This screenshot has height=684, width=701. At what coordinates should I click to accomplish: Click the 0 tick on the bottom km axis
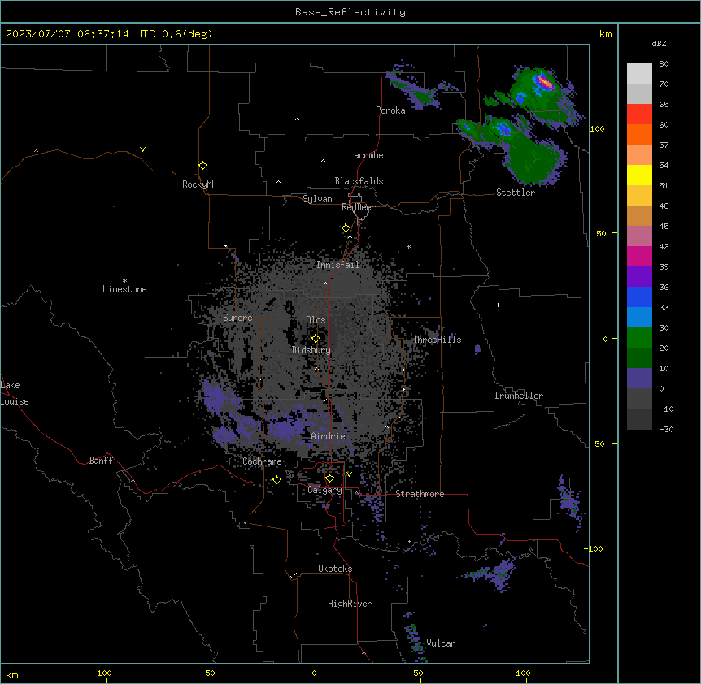coord(314,673)
